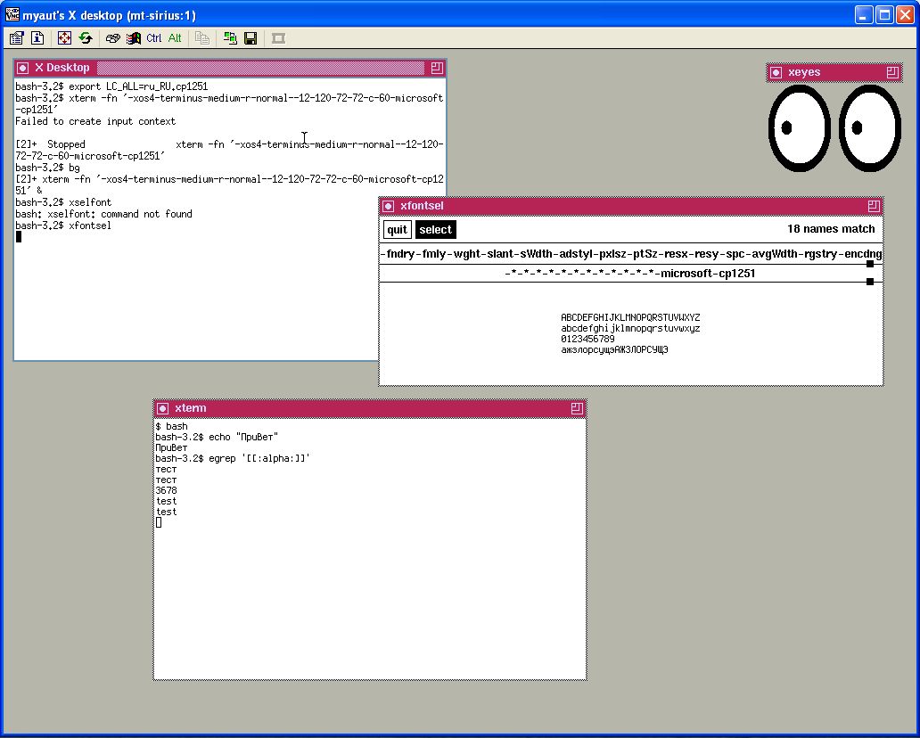The height and width of the screenshot is (738, 920).
Task: Open the rgstry field menu in xfontsel
Action: coord(822,254)
